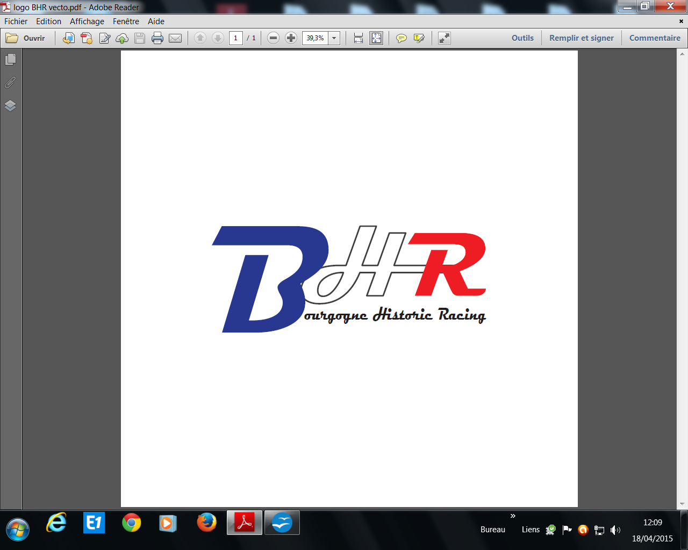
Task: Open the Outils pane
Action: [522, 38]
